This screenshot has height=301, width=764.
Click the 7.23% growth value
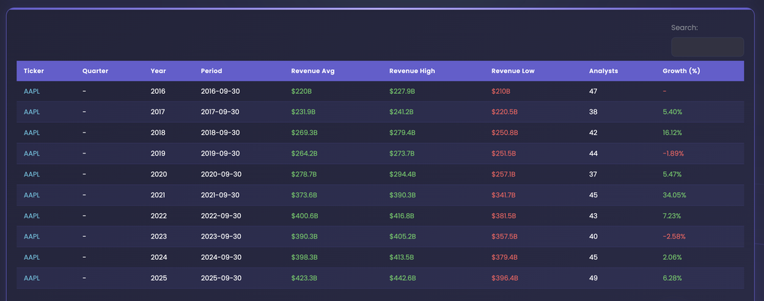coord(672,216)
